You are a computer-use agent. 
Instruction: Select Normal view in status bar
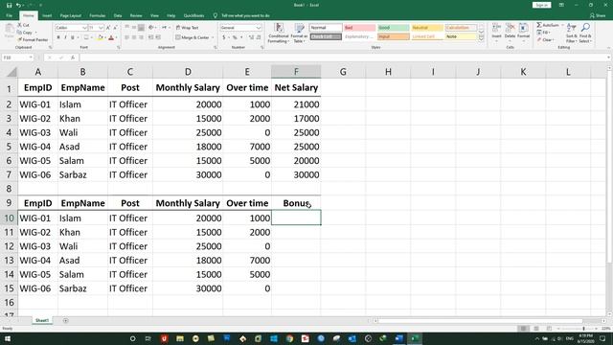pos(523,329)
